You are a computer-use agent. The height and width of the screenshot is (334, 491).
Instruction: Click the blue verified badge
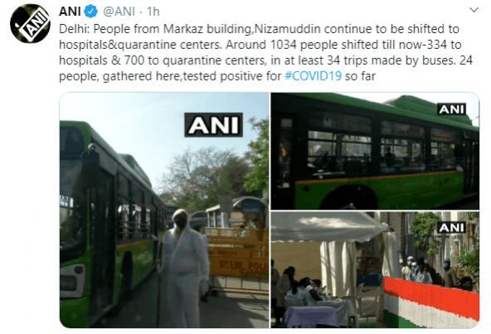pyautogui.click(x=90, y=12)
